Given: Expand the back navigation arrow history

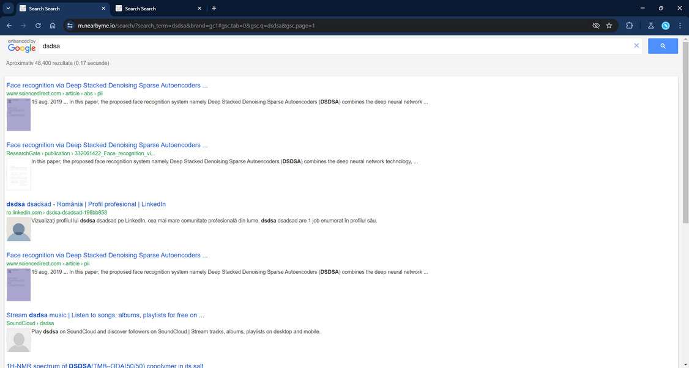Looking at the screenshot, I should (x=9, y=26).
